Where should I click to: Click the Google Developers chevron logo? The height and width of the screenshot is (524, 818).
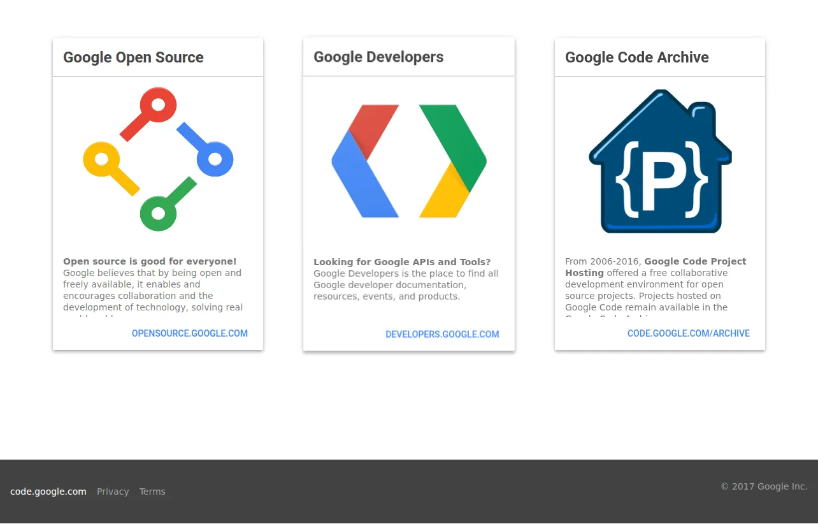click(x=409, y=161)
